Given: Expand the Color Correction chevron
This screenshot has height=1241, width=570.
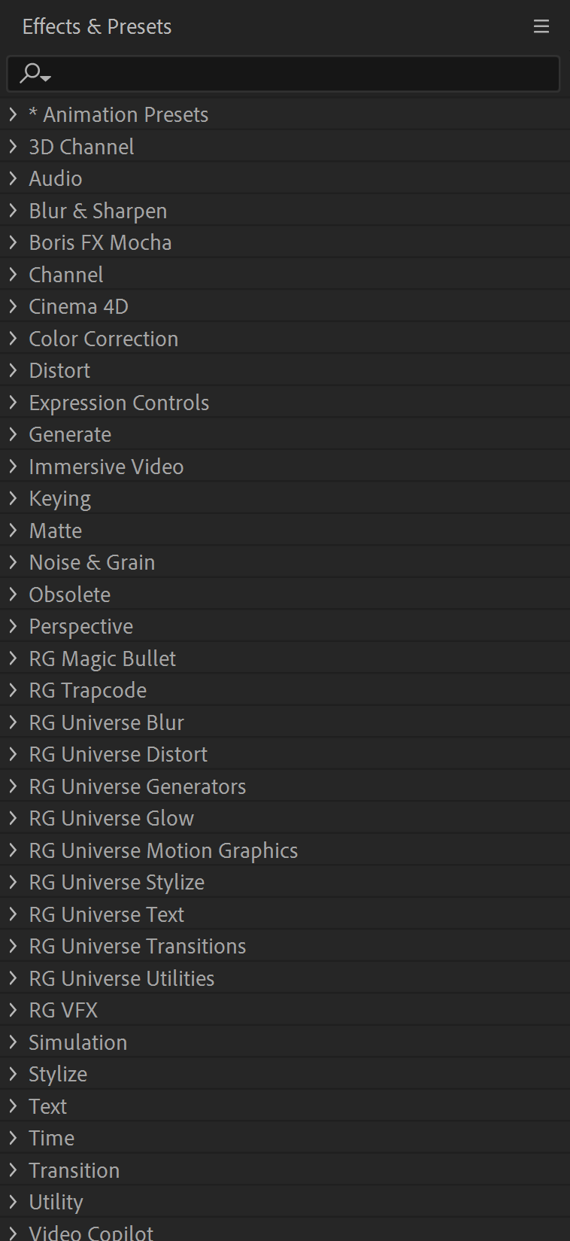Looking at the screenshot, I should click(13, 339).
